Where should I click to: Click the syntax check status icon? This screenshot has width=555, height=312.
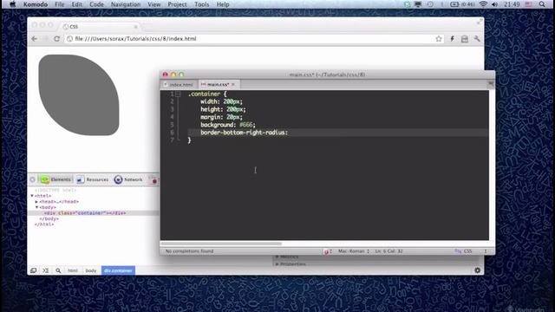[x=327, y=251]
